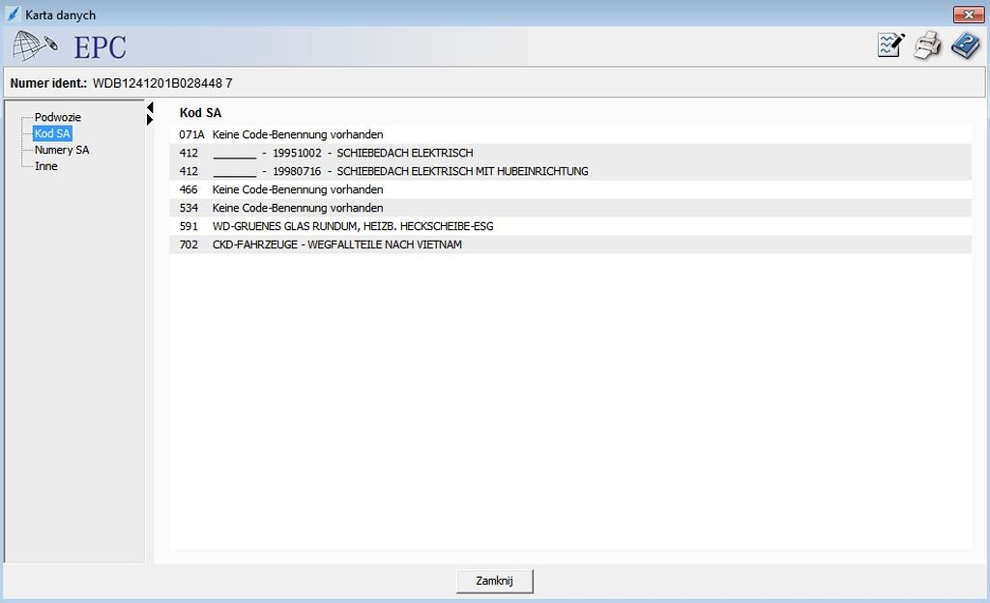Select the 702 CKD-FAHRZEUGE row
Image resolution: width=990 pixels, height=603 pixels.
(x=570, y=244)
